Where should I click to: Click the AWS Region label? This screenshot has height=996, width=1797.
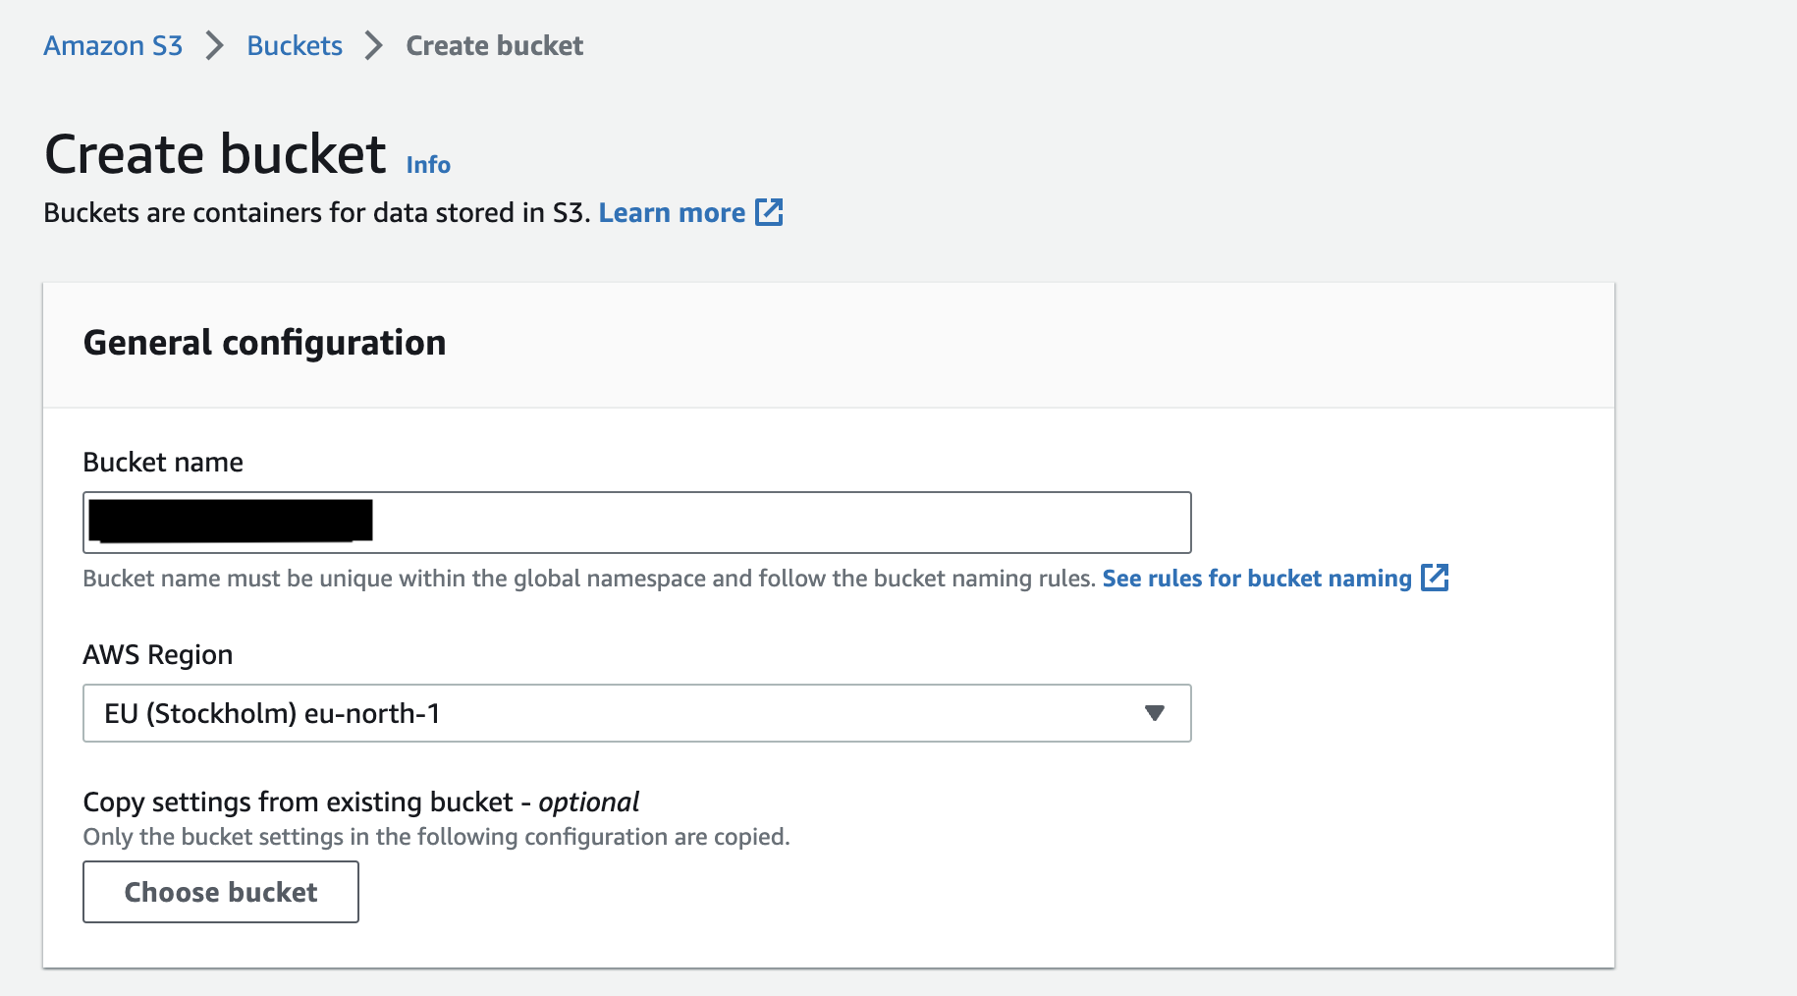pos(158,655)
